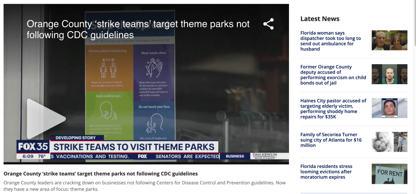Select the three mugshots thumbnail

tap(389, 74)
